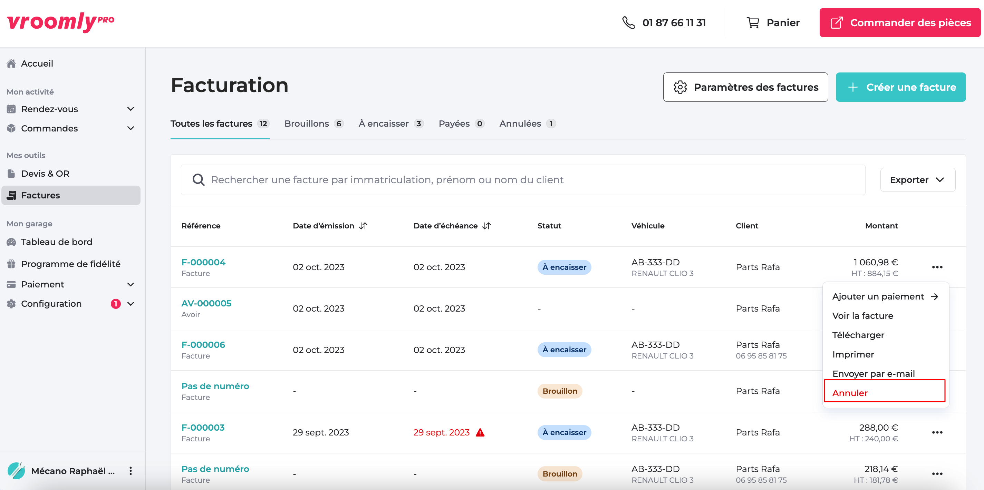
Task: Switch to the Payées tab
Action: [x=461, y=124]
